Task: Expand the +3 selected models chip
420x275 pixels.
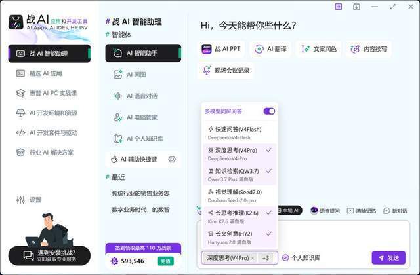Action: tap(266, 258)
